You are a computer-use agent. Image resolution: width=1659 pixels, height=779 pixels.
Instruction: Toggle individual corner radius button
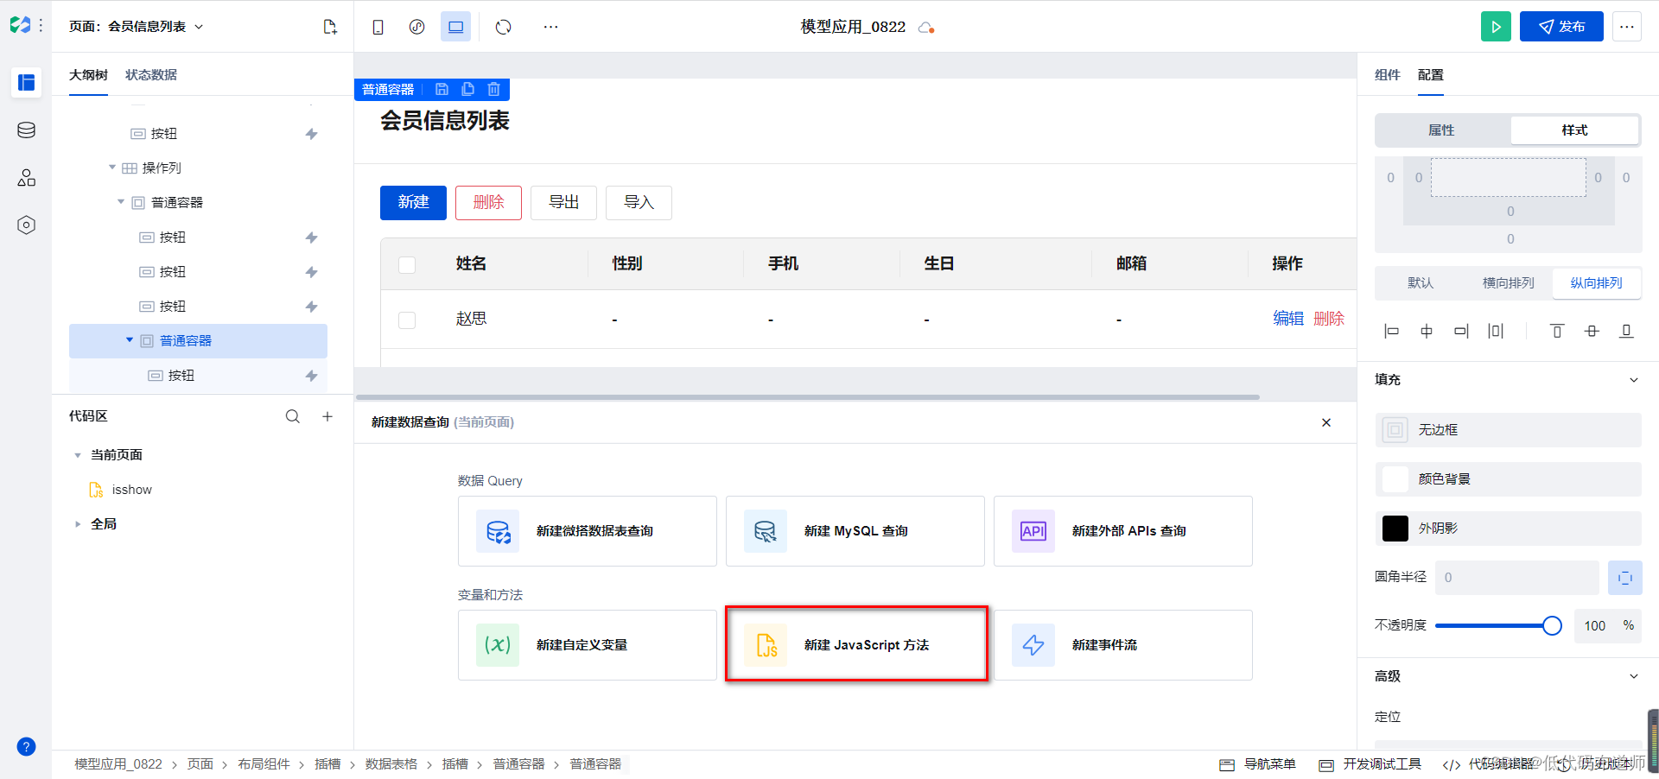click(x=1624, y=578)
